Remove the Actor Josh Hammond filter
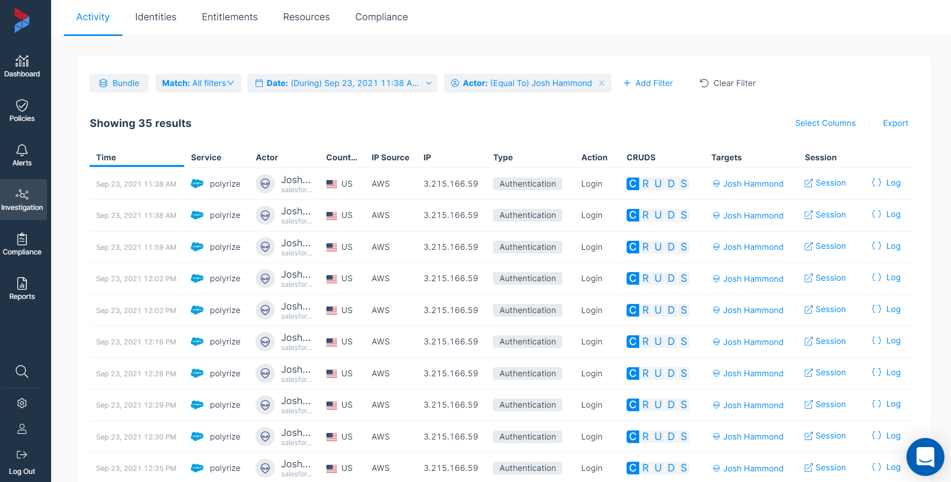This screenshot has width=951, height=482. tap(602, 83)
